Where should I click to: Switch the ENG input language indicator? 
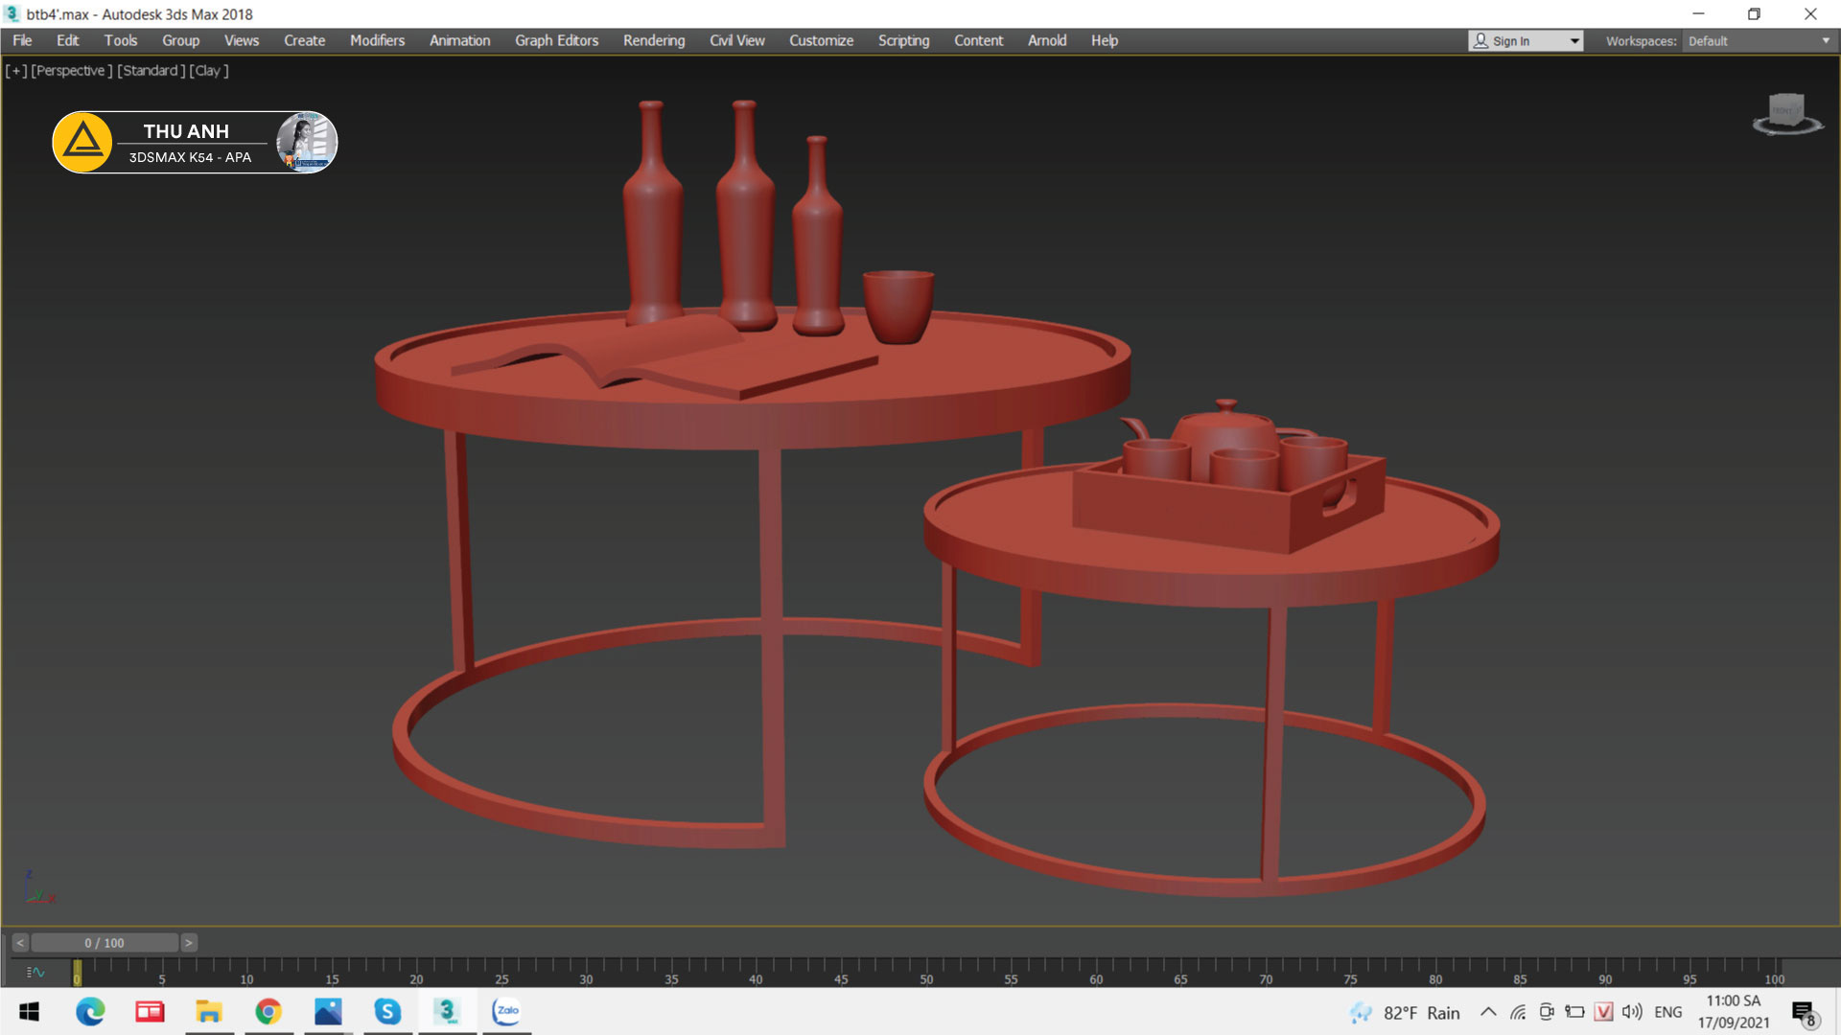(x=1667, y=1012)
